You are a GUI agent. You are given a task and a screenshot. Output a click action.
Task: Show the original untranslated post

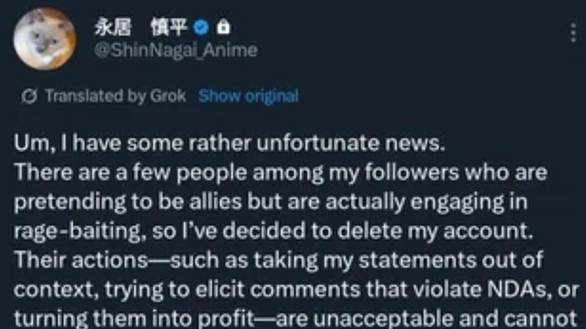tap(248, 96)
